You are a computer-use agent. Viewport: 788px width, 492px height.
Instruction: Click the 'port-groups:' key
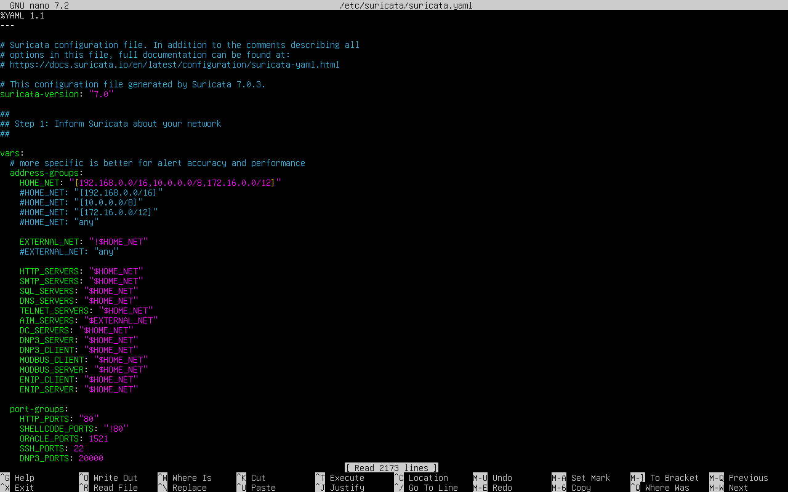coord(39,409)
